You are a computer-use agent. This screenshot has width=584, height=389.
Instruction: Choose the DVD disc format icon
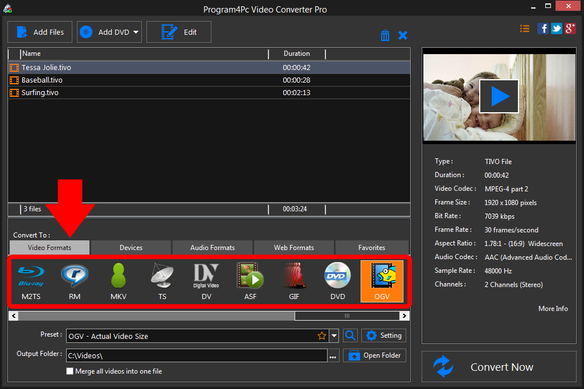pyautogui.click(x=338, y=281)
